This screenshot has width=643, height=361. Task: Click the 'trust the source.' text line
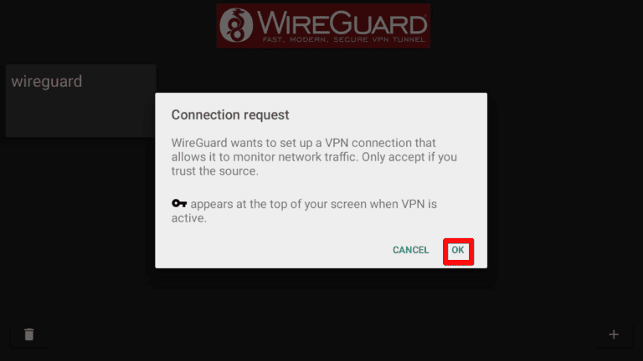point(215,170)
